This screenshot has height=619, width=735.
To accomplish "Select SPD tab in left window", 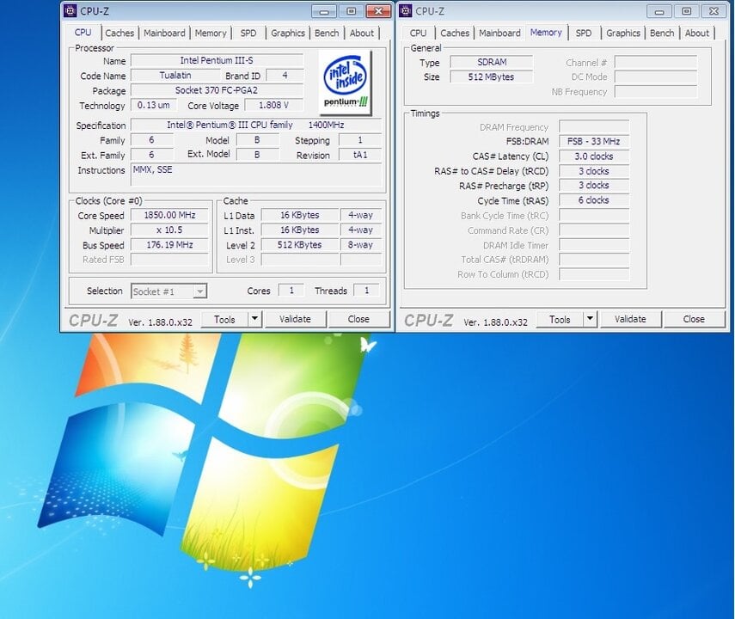I will (x=248, y=33).
